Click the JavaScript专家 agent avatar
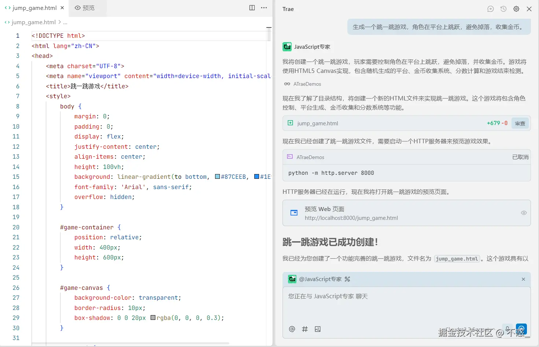539x347 pixels. (287, 47)
